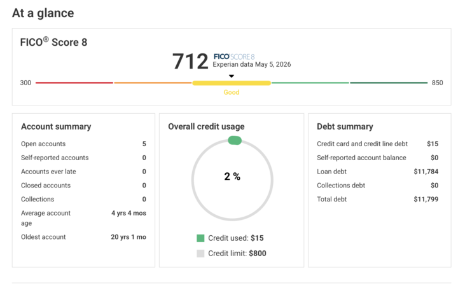
Task: Click the Total debt label
Action: pos(331,200)
